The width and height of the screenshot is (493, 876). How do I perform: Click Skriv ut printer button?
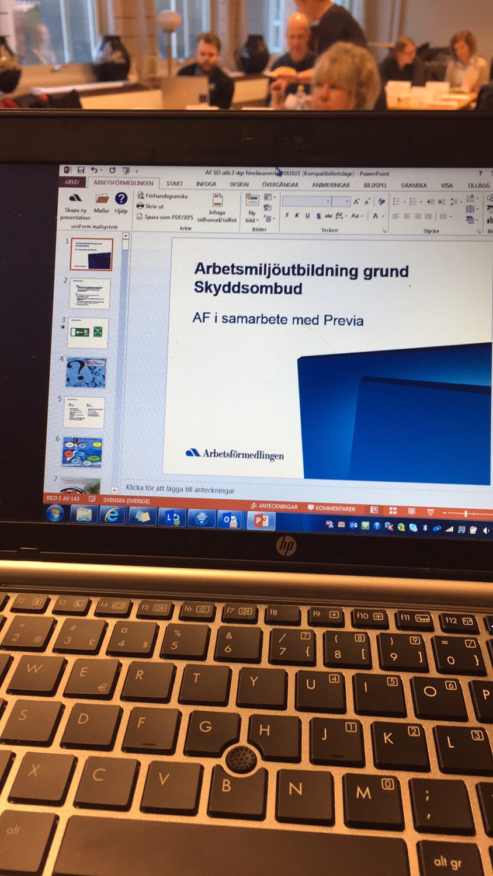click(x=151, y=206)
